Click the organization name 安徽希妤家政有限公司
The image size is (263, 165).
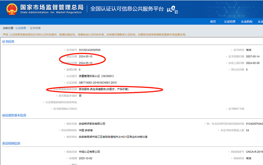[92, 124]
